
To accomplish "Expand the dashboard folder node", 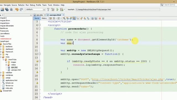I will click(1, 49).
